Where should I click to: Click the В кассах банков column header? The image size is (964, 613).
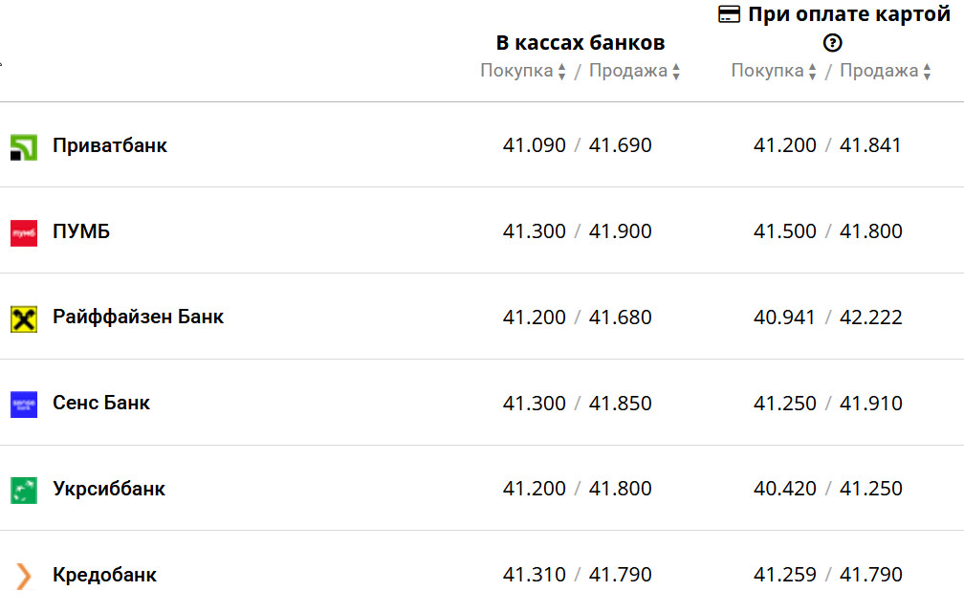(x=580, y=43)
